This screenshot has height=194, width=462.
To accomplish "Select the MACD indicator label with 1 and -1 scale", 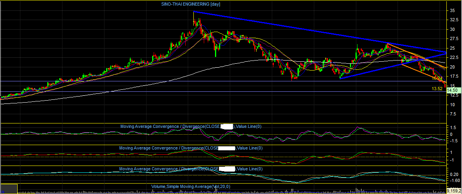I will tap(191, 148).
